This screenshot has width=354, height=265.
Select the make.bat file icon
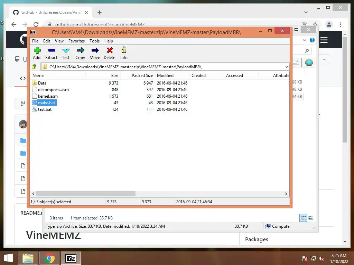click(34, 103)
